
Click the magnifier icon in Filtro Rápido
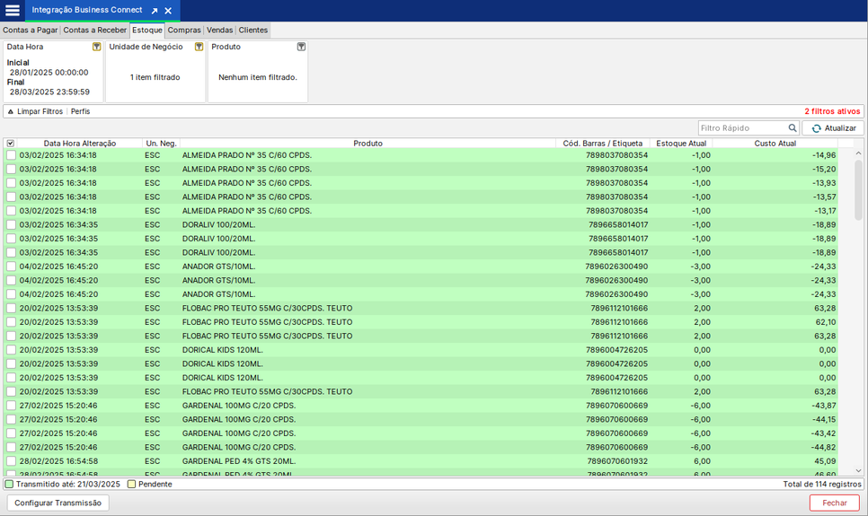(x=793, y=128)
